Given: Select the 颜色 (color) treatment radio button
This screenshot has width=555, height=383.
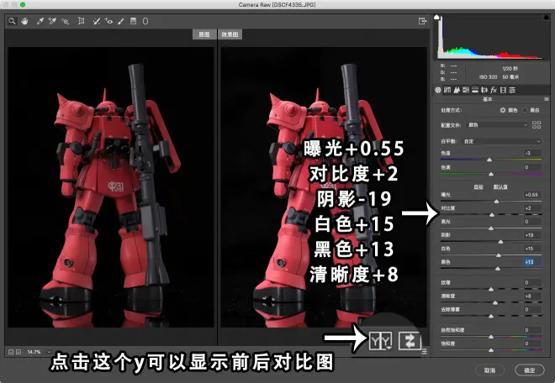Looking at the screenshot, I should click(x=503, y=110).
